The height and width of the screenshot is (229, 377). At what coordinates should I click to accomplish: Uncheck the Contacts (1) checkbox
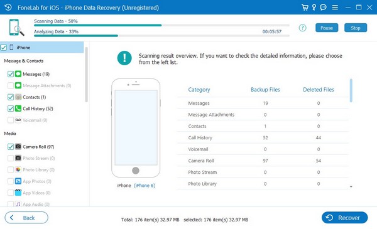click(10, 97)
